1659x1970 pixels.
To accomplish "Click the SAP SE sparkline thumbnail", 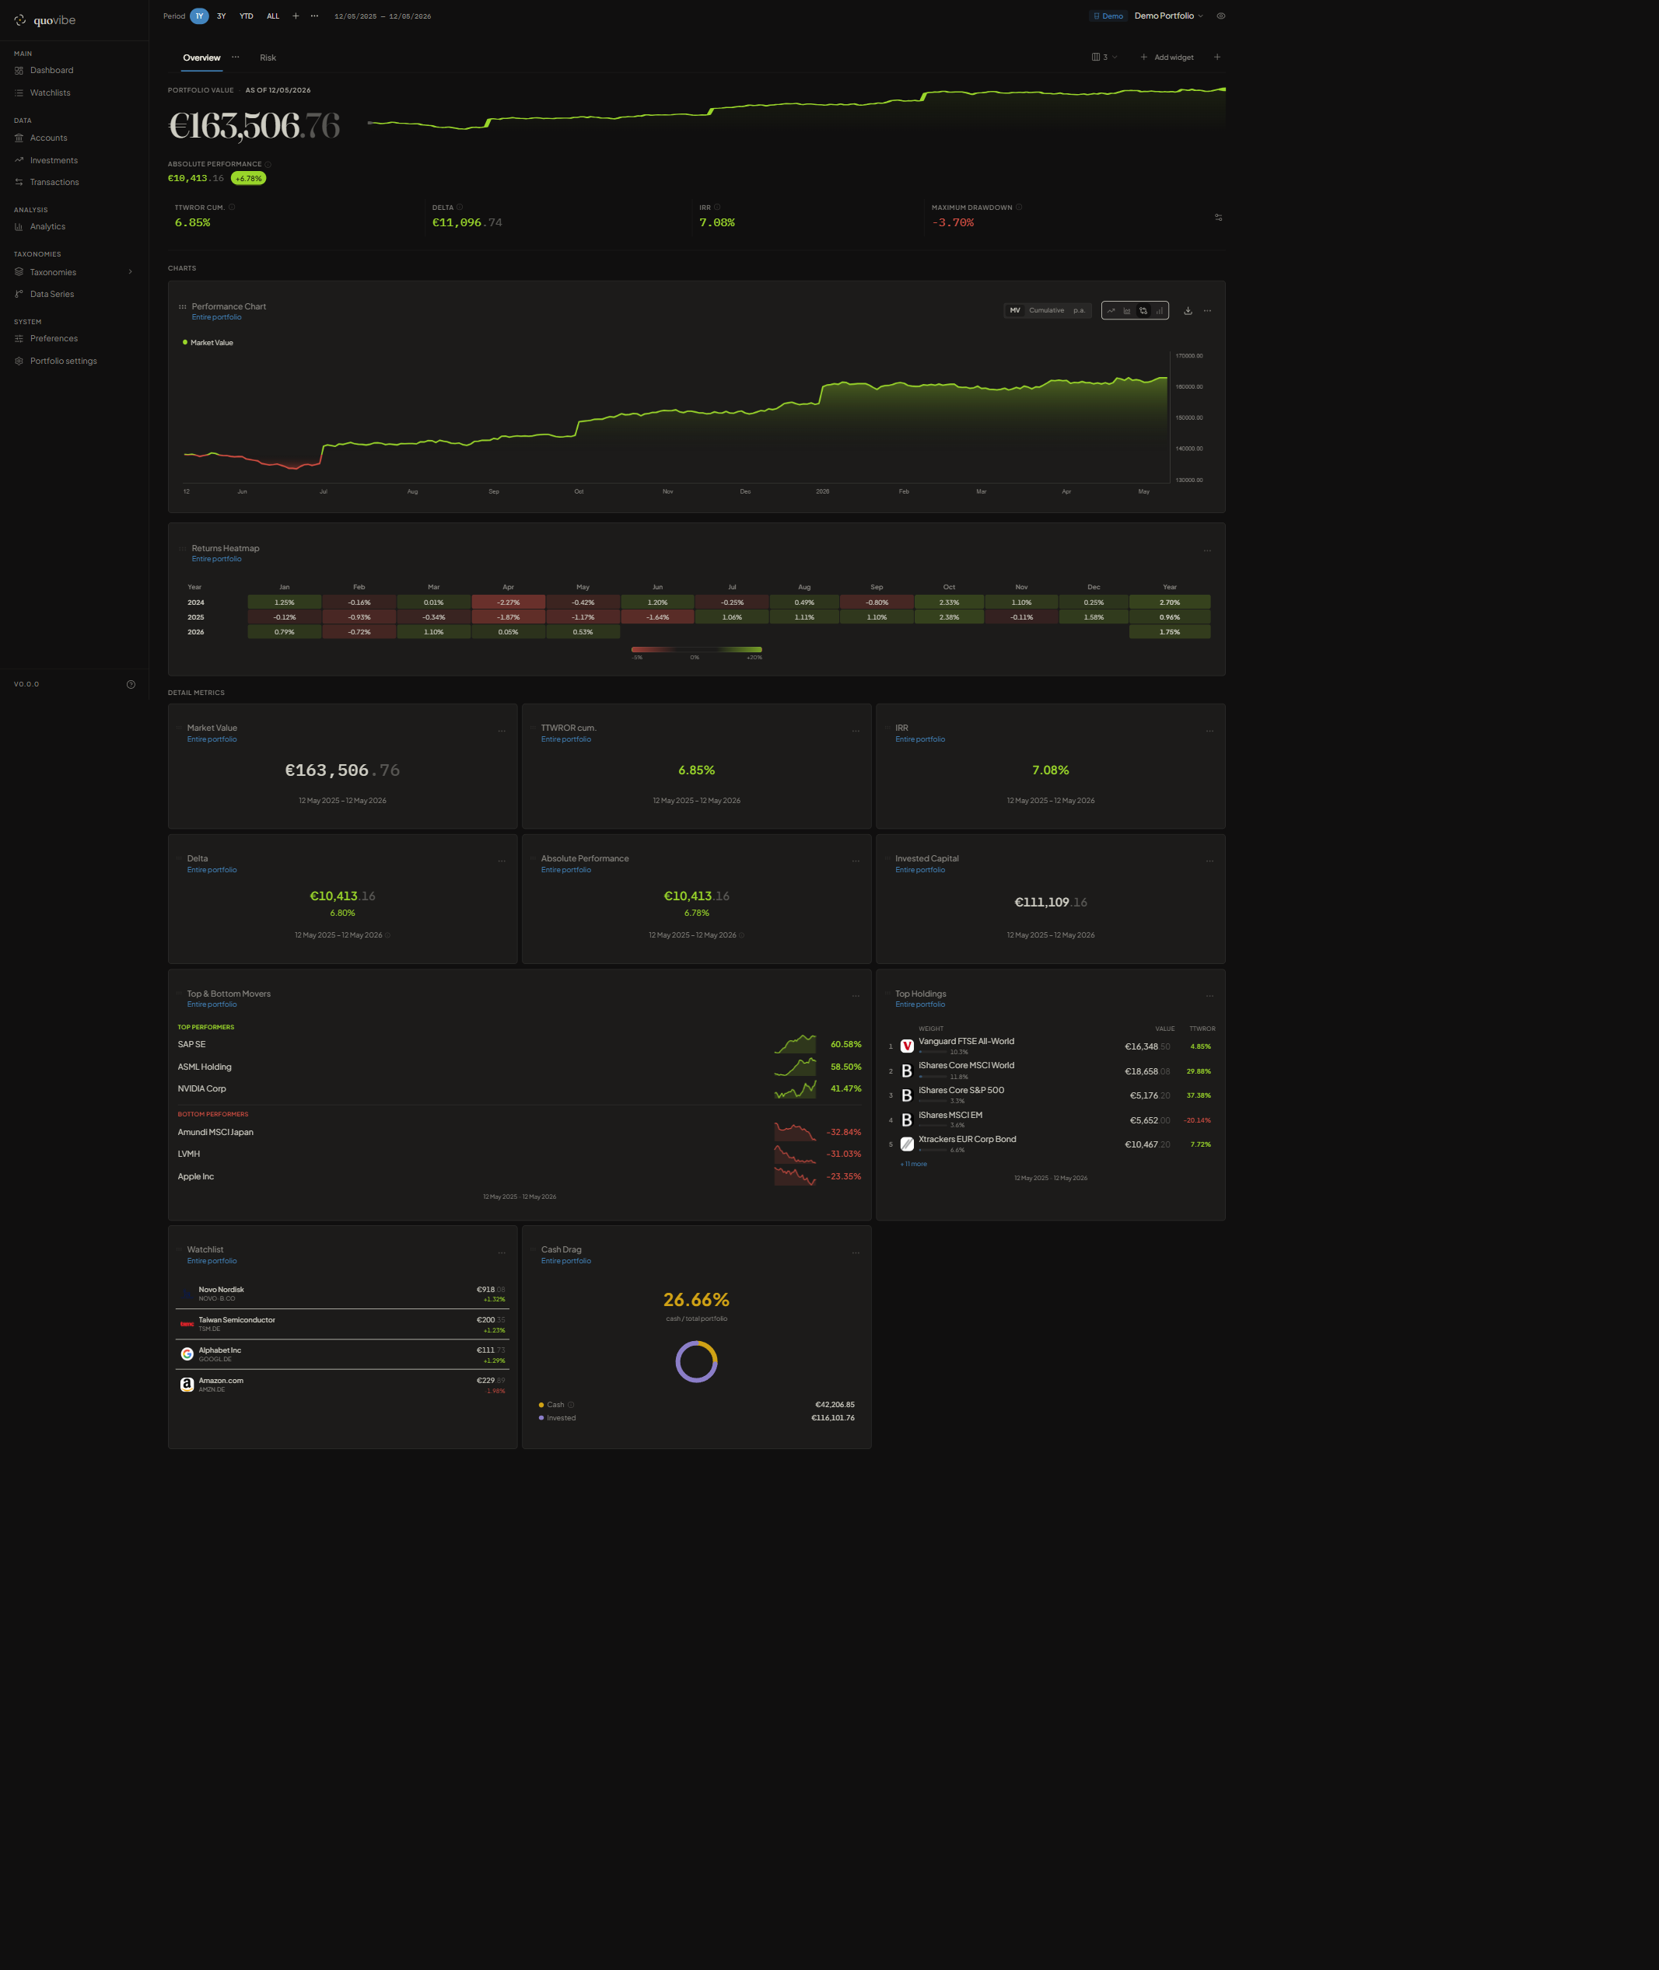I will pyautogui.click(x=795, y=1044).
